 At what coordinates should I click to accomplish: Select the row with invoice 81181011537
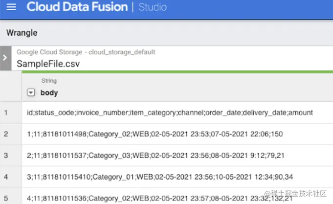click(178, 156)
